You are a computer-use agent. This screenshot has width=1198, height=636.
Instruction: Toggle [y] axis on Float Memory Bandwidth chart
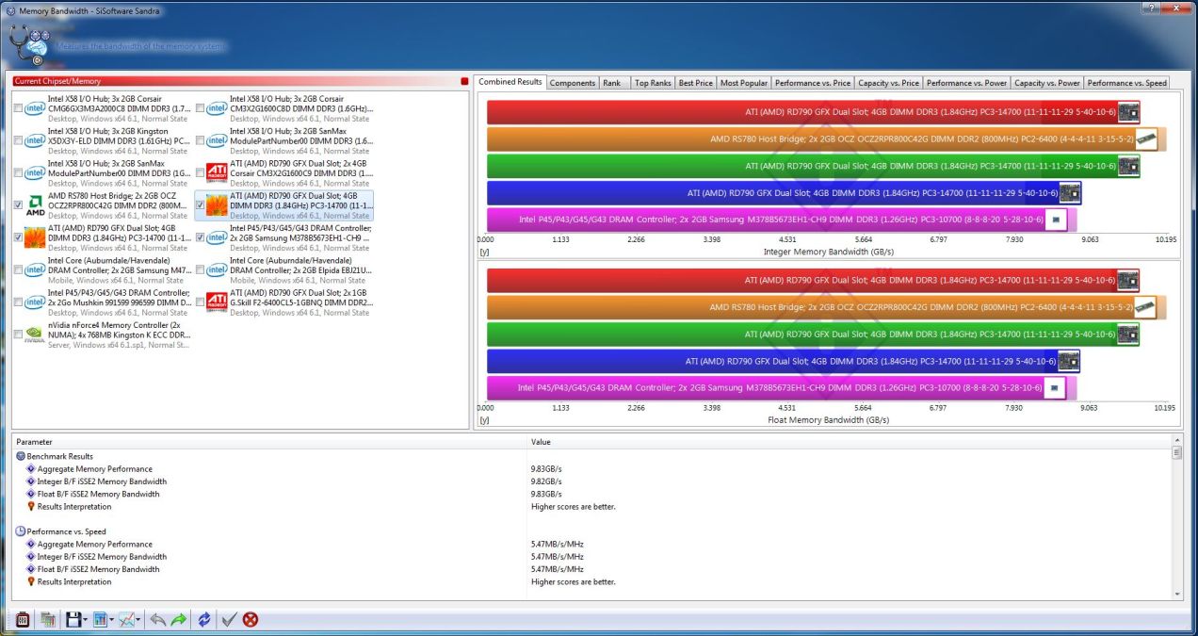484,420
